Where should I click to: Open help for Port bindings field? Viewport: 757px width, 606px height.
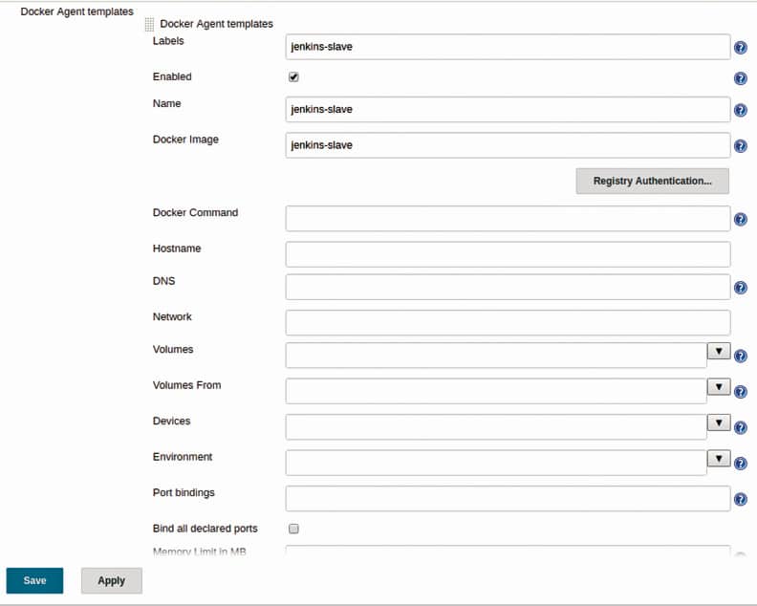740,499
